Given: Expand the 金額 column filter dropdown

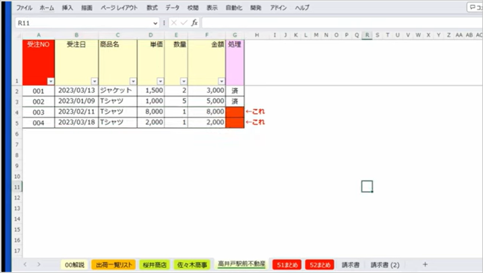Looking at the screenshot, I should click(x=221, y=81).
